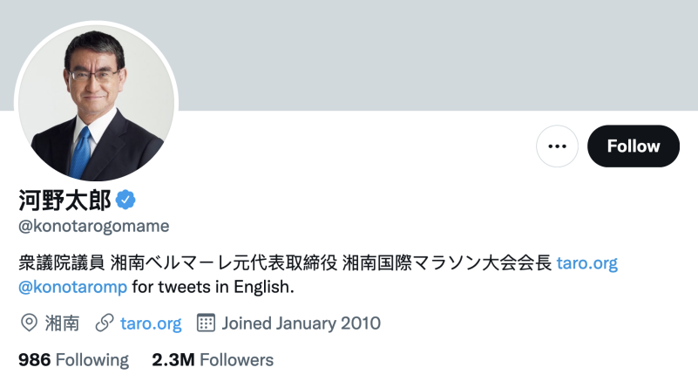Click the Joined January 2010 text
The image size is (698, 381).
[302, 323]
